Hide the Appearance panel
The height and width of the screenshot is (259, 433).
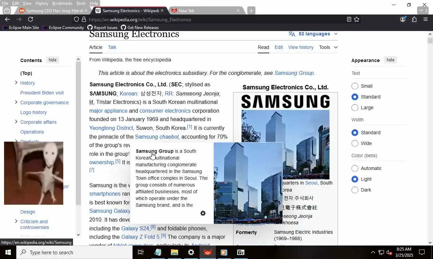pos(390,60)
